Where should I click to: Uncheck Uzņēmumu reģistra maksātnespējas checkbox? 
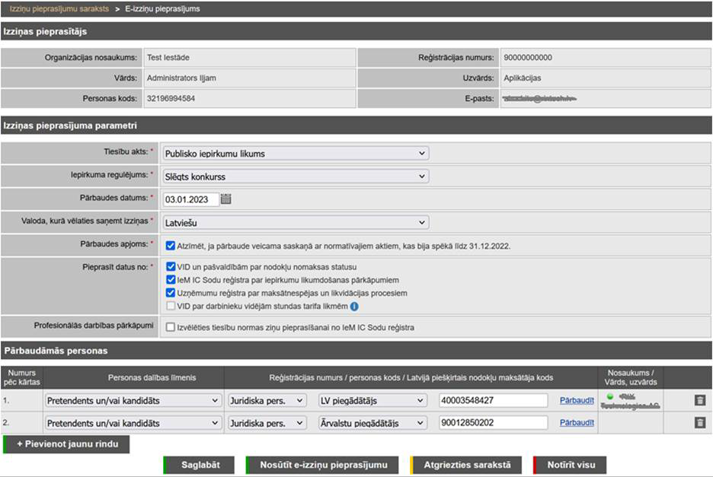click(171, 293)
